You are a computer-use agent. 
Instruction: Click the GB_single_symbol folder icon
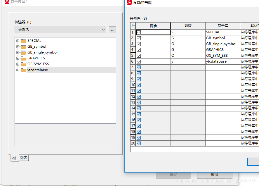(x=23, y=52)
